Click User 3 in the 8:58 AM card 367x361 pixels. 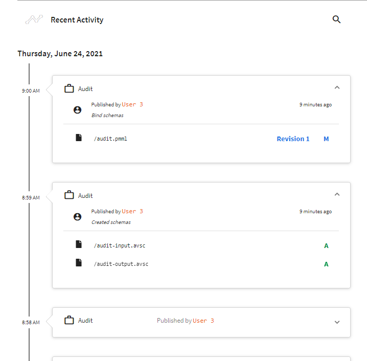click(203, 321)
